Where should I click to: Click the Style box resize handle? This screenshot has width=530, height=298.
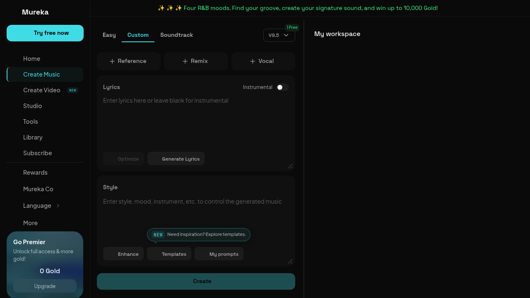pos(290,262)
